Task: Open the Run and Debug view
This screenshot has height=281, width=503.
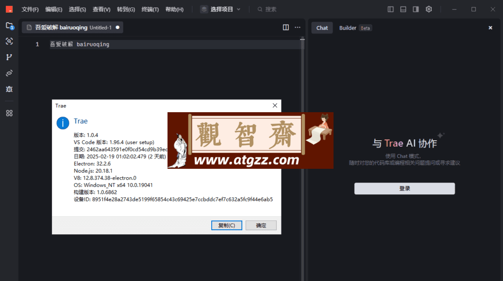Action: (x=9, y=89)
